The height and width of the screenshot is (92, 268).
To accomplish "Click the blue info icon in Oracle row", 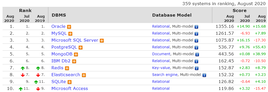I will 197,27.
